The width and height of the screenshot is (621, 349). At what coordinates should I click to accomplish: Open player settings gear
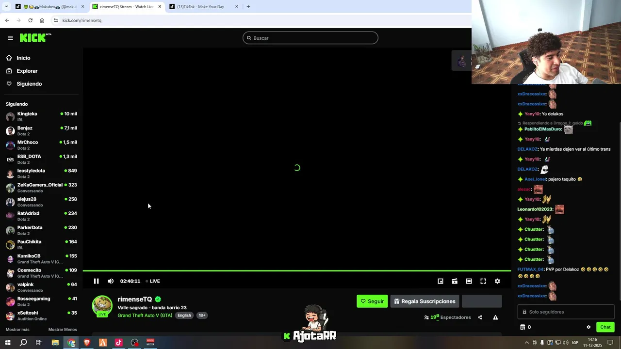pos(497,281)
